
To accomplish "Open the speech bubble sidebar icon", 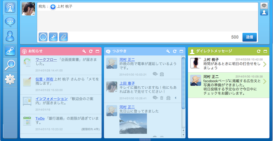I will pyautogui.click(x=10, y=22).
